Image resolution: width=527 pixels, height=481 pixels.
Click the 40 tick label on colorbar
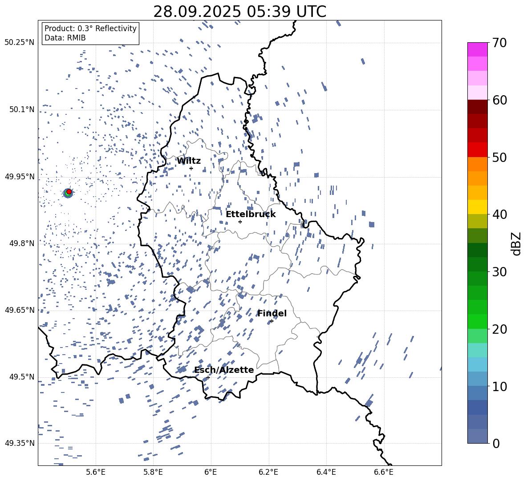[500, 214]
